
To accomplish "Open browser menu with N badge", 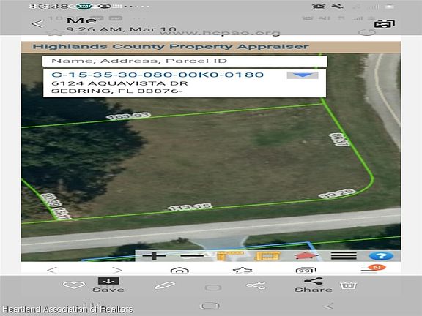I will click(x=373, y=268).
